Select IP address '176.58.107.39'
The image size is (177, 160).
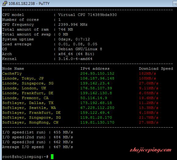click(96, 88)
